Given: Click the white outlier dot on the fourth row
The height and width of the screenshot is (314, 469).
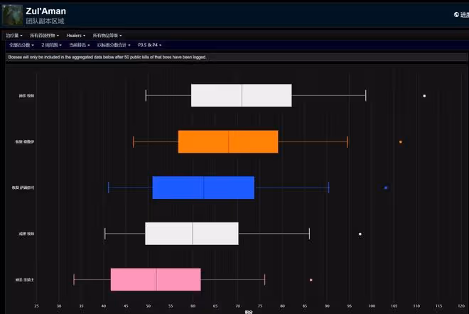Looking at the screenshot, I should (360, 234).
